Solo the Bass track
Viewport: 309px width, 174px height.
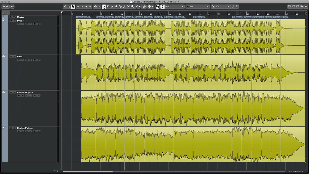click(14, 56)
